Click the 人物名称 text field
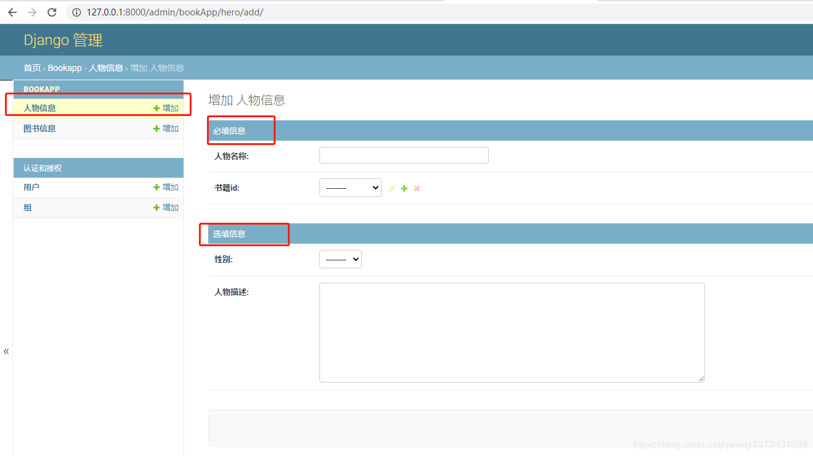Image resolution: width=813 pixels, height=456 pixels. [x=404, y=155]
